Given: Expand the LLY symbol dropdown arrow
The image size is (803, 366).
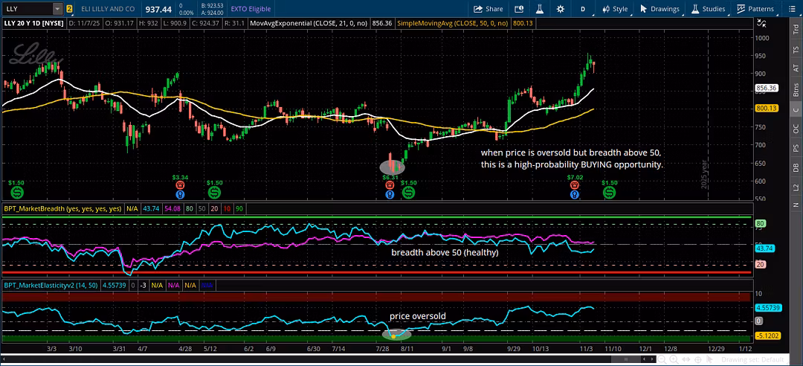Looking at the screenshot, I should [57, 9].
